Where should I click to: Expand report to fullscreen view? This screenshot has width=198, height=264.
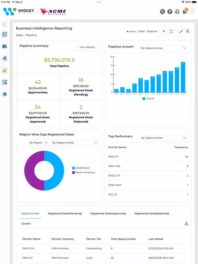171,31
